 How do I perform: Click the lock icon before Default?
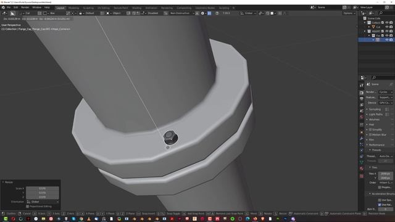tap(81, 13)
